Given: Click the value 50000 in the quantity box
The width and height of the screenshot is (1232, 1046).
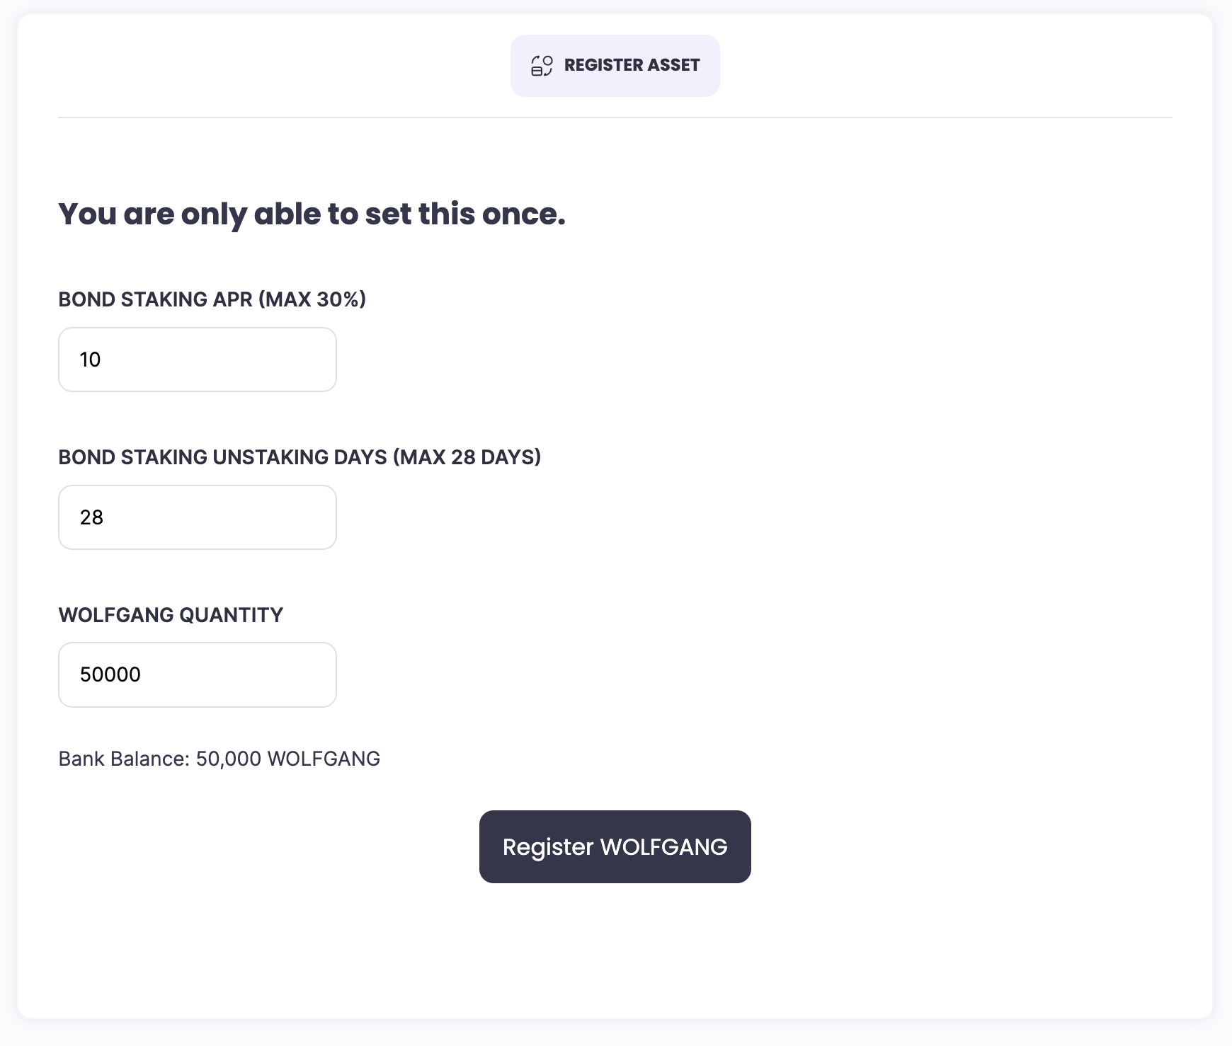Looking at the screenshot, I should click(110, 674).
